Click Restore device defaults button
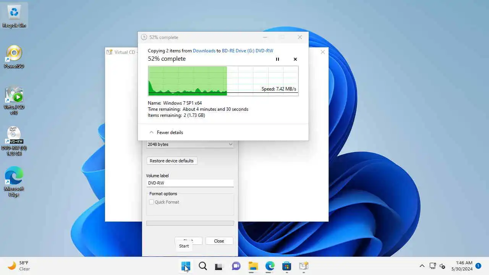The width and height of the screenshot is (489, 275). click(172, 161)
